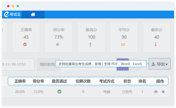
Task: Click the green pass checkmark in the row
Action: 59,92
